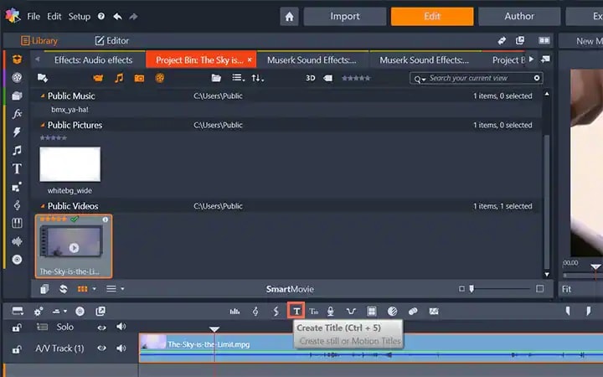
Task: Select the Sound Effects music note sidebar icon
Action: pyautogui.click(x=17, y=151)
